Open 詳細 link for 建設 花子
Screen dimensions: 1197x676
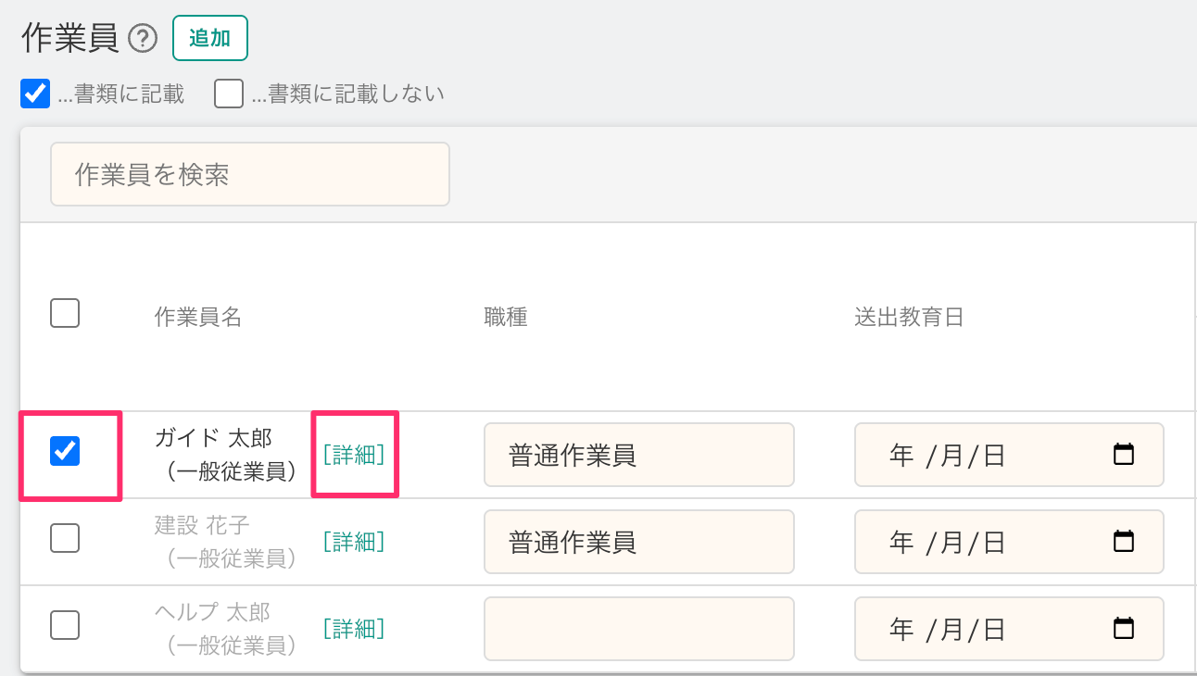(354, 542)
